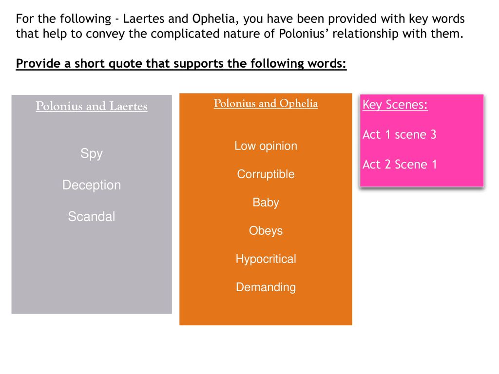This screenshot has height=374, width=499.
Task: Click the second line mentioning Polonius' relationship
Action: pos(240,34)
